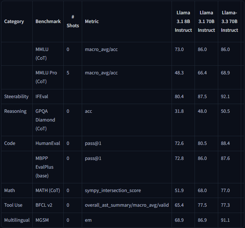The width and height of the screenshot is (245, 228).
Task: Click the 91.1 MGSM score
Action: click(x=225, y=220)
